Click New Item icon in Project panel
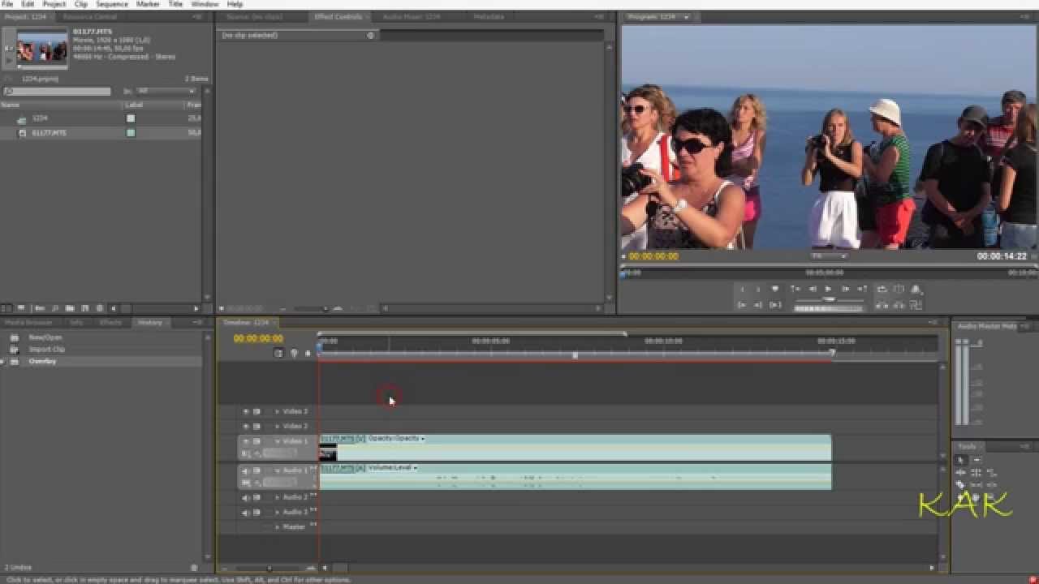Viewport: 1039px width, 584px height. (84, 308)
